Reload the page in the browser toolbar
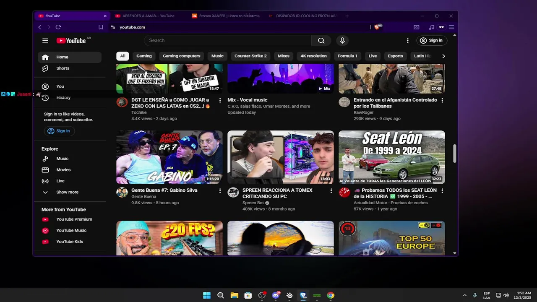Screen dimensions: 537x302 [x=58, y=27]
